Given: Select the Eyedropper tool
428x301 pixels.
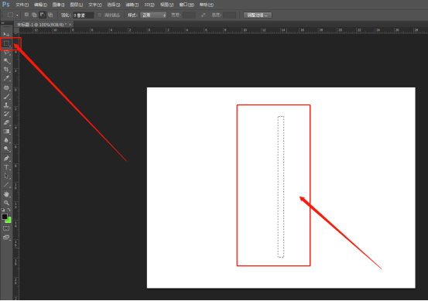Looking at the screenshot, I should (x=6, y=78).
